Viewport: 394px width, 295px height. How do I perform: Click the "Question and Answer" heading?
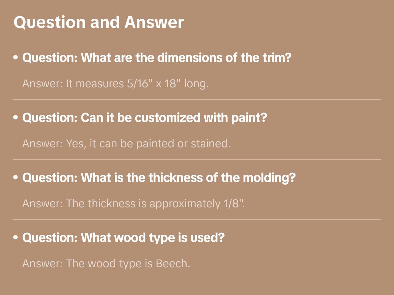tap(98, 22)
